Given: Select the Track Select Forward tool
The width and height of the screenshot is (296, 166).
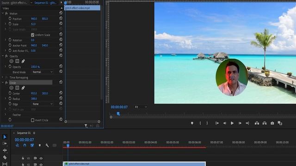Looking at the screenshot, I should pos(5,143).
